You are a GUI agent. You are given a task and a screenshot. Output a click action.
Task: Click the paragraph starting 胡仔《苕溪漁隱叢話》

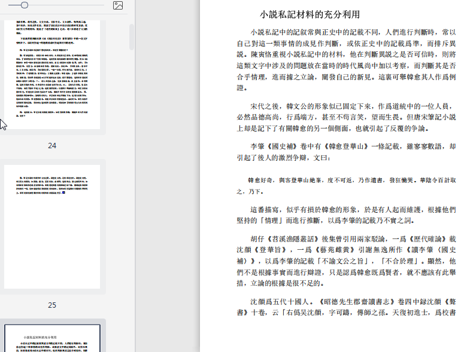click(346, 261)
